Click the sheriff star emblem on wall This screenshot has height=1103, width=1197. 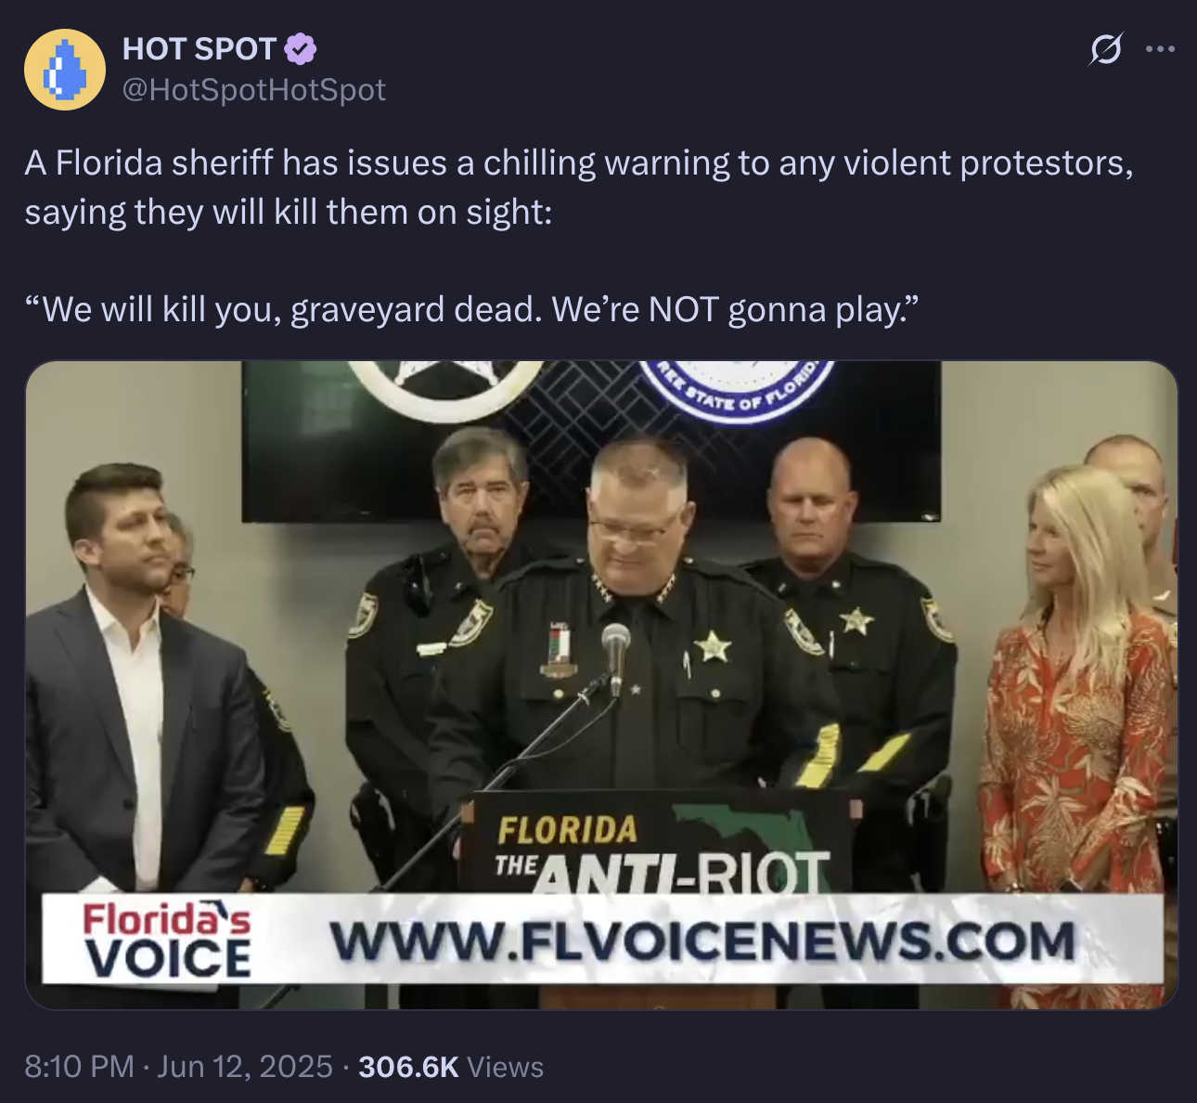click(447, 388)
